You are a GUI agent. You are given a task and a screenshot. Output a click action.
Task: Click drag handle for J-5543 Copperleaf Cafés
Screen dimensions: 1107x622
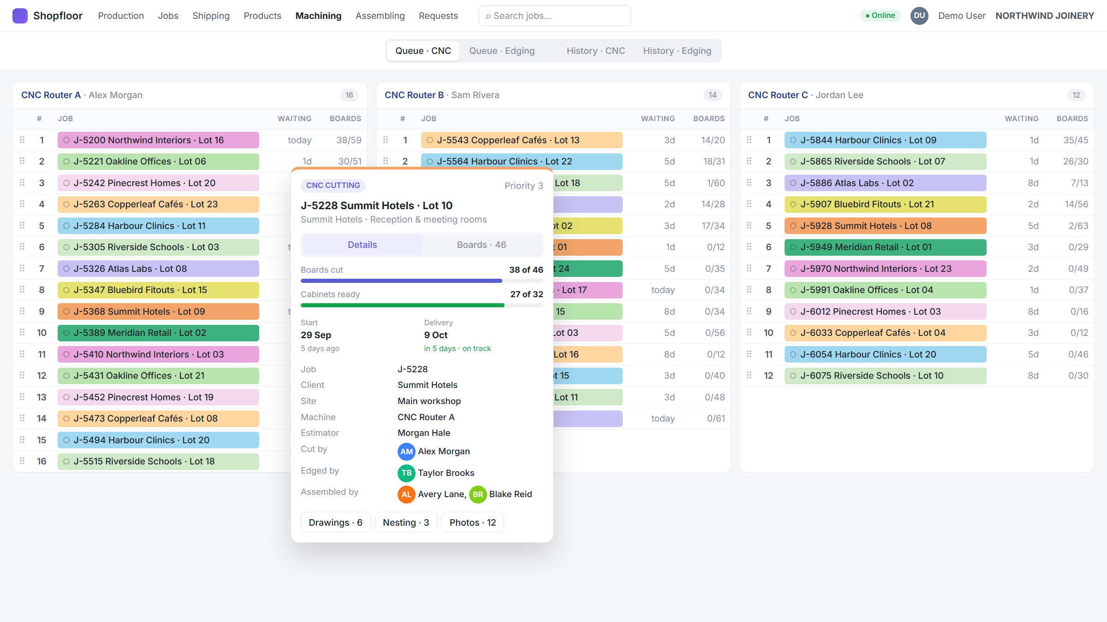click(386, 140)
